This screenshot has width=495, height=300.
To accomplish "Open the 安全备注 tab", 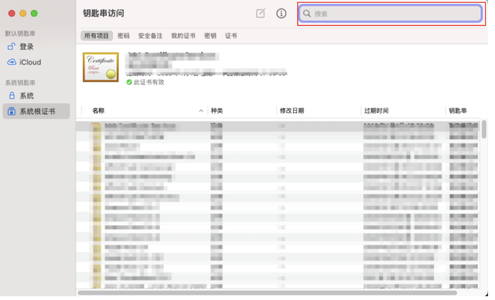I will pyautogui.click(x=150, y=36).
